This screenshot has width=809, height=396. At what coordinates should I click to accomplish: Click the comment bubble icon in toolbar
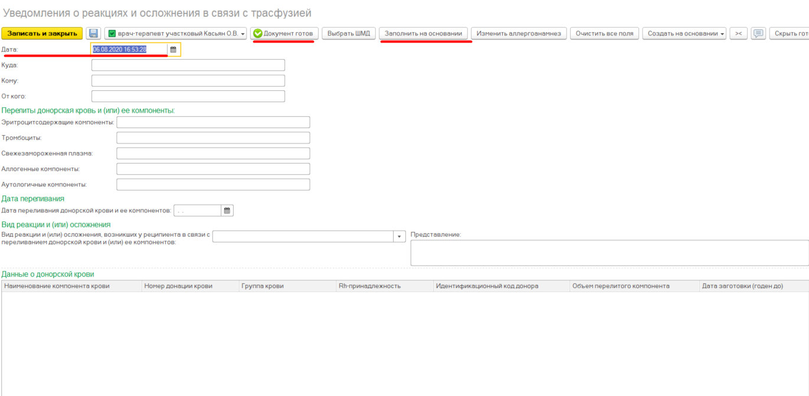pyautogui.click(x=758, y=34)
